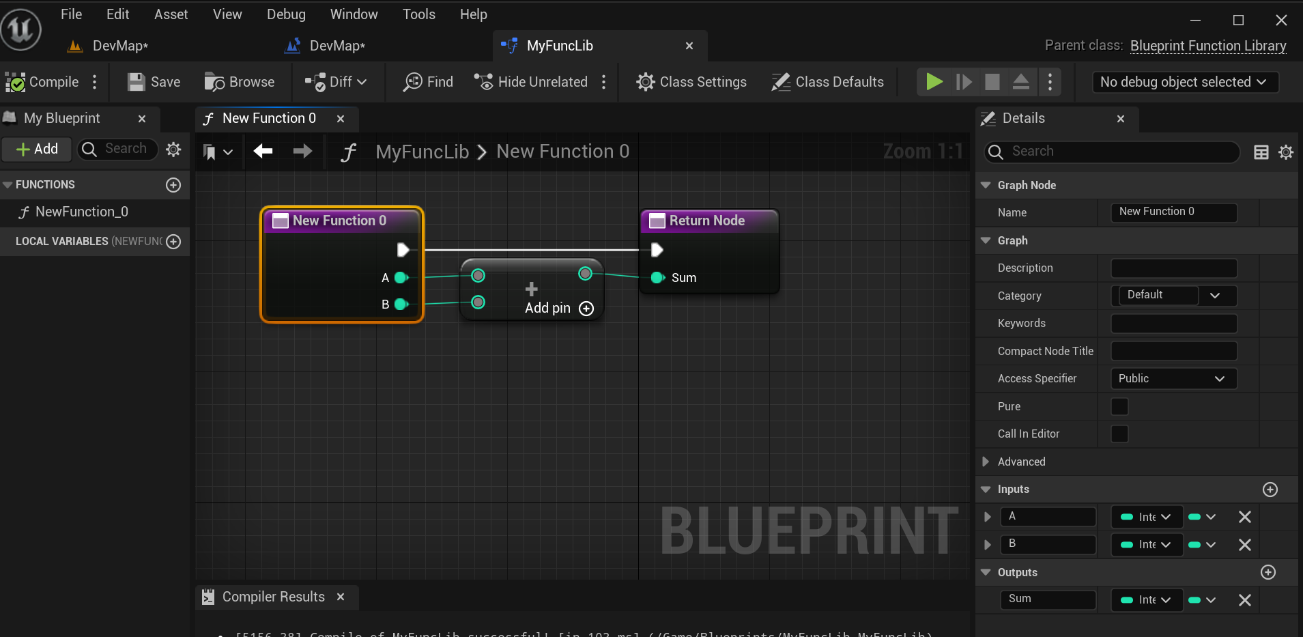Open Blueprint Function Library parent class link

pos(1208,46)
